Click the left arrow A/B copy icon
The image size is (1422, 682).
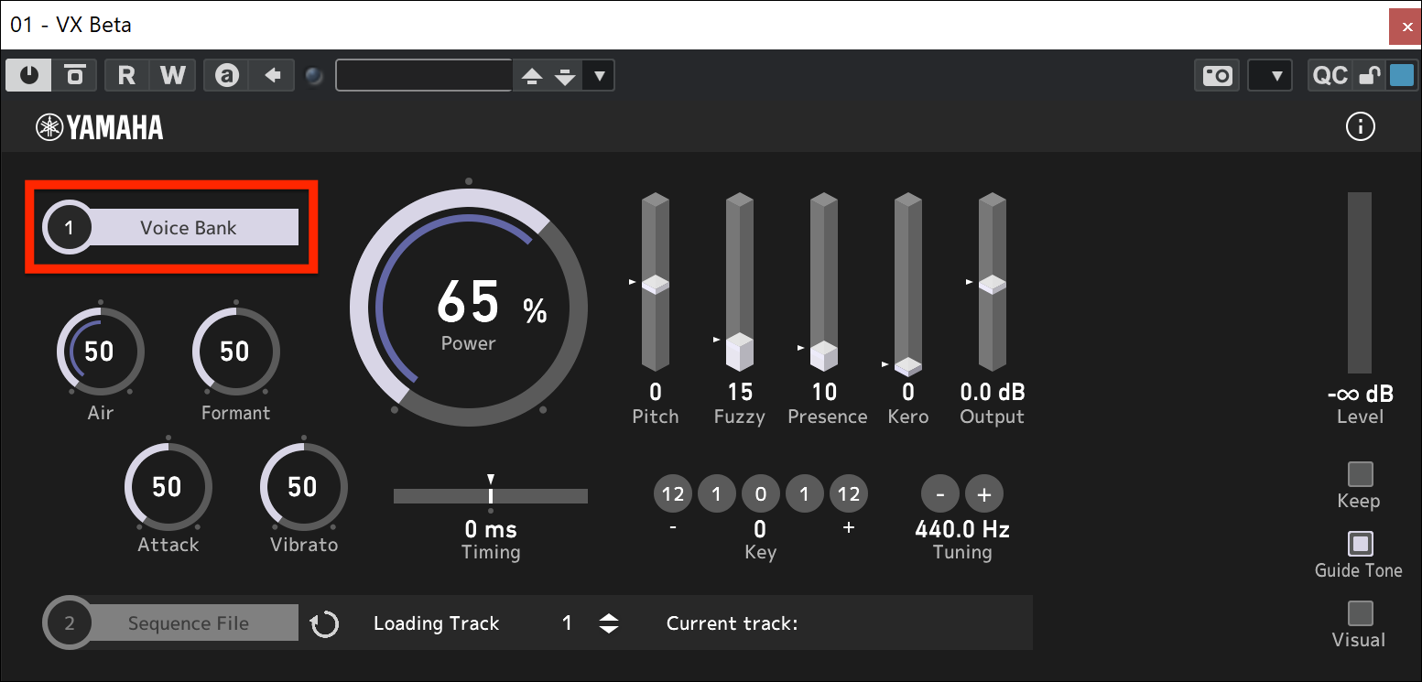pyautogui.click(x=272, y=75)
